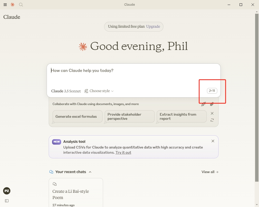Open the MCP tools list showing 11
The image size is (259, 207).
(x=212, y=91)
